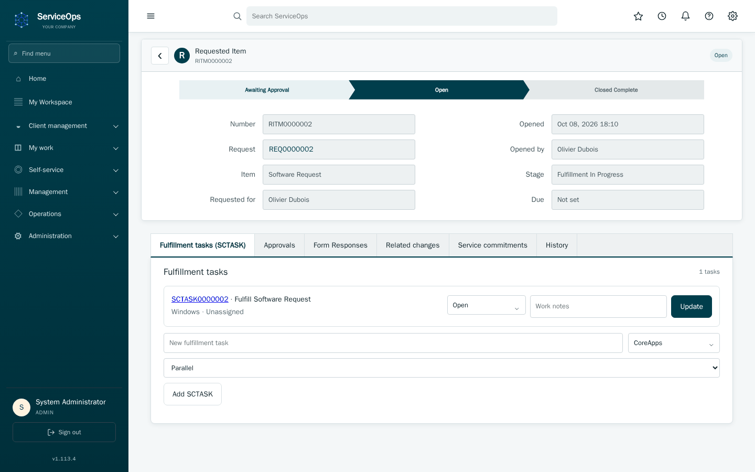Image resolution: width=755 pixels, height=472 pixels.
Task: Click the Client management icon
Action: [x=18, y=126]
